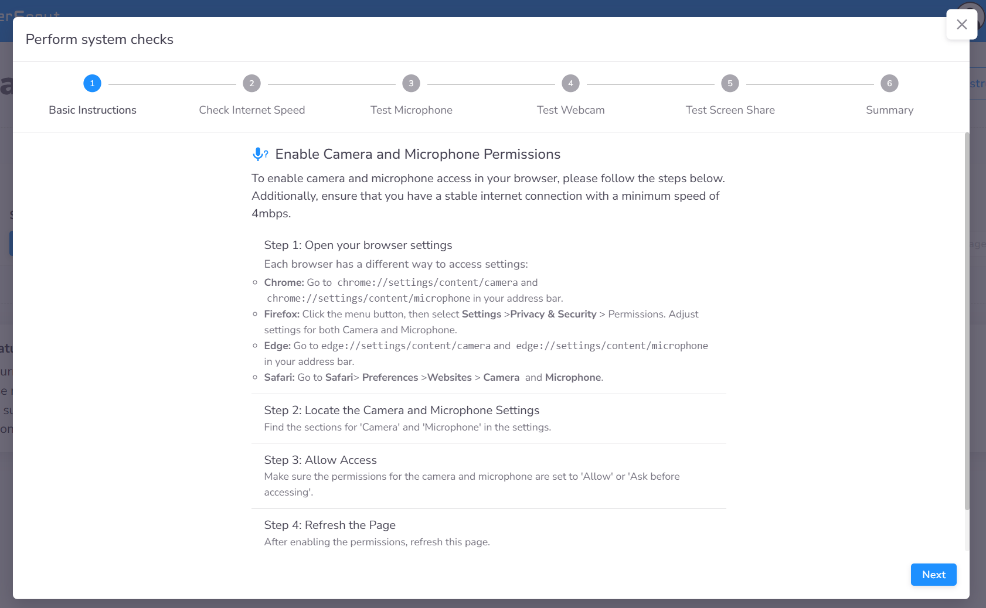Dismiss the system checks dialog
This screenshot has height=608, width=986.
pos(961,24)
